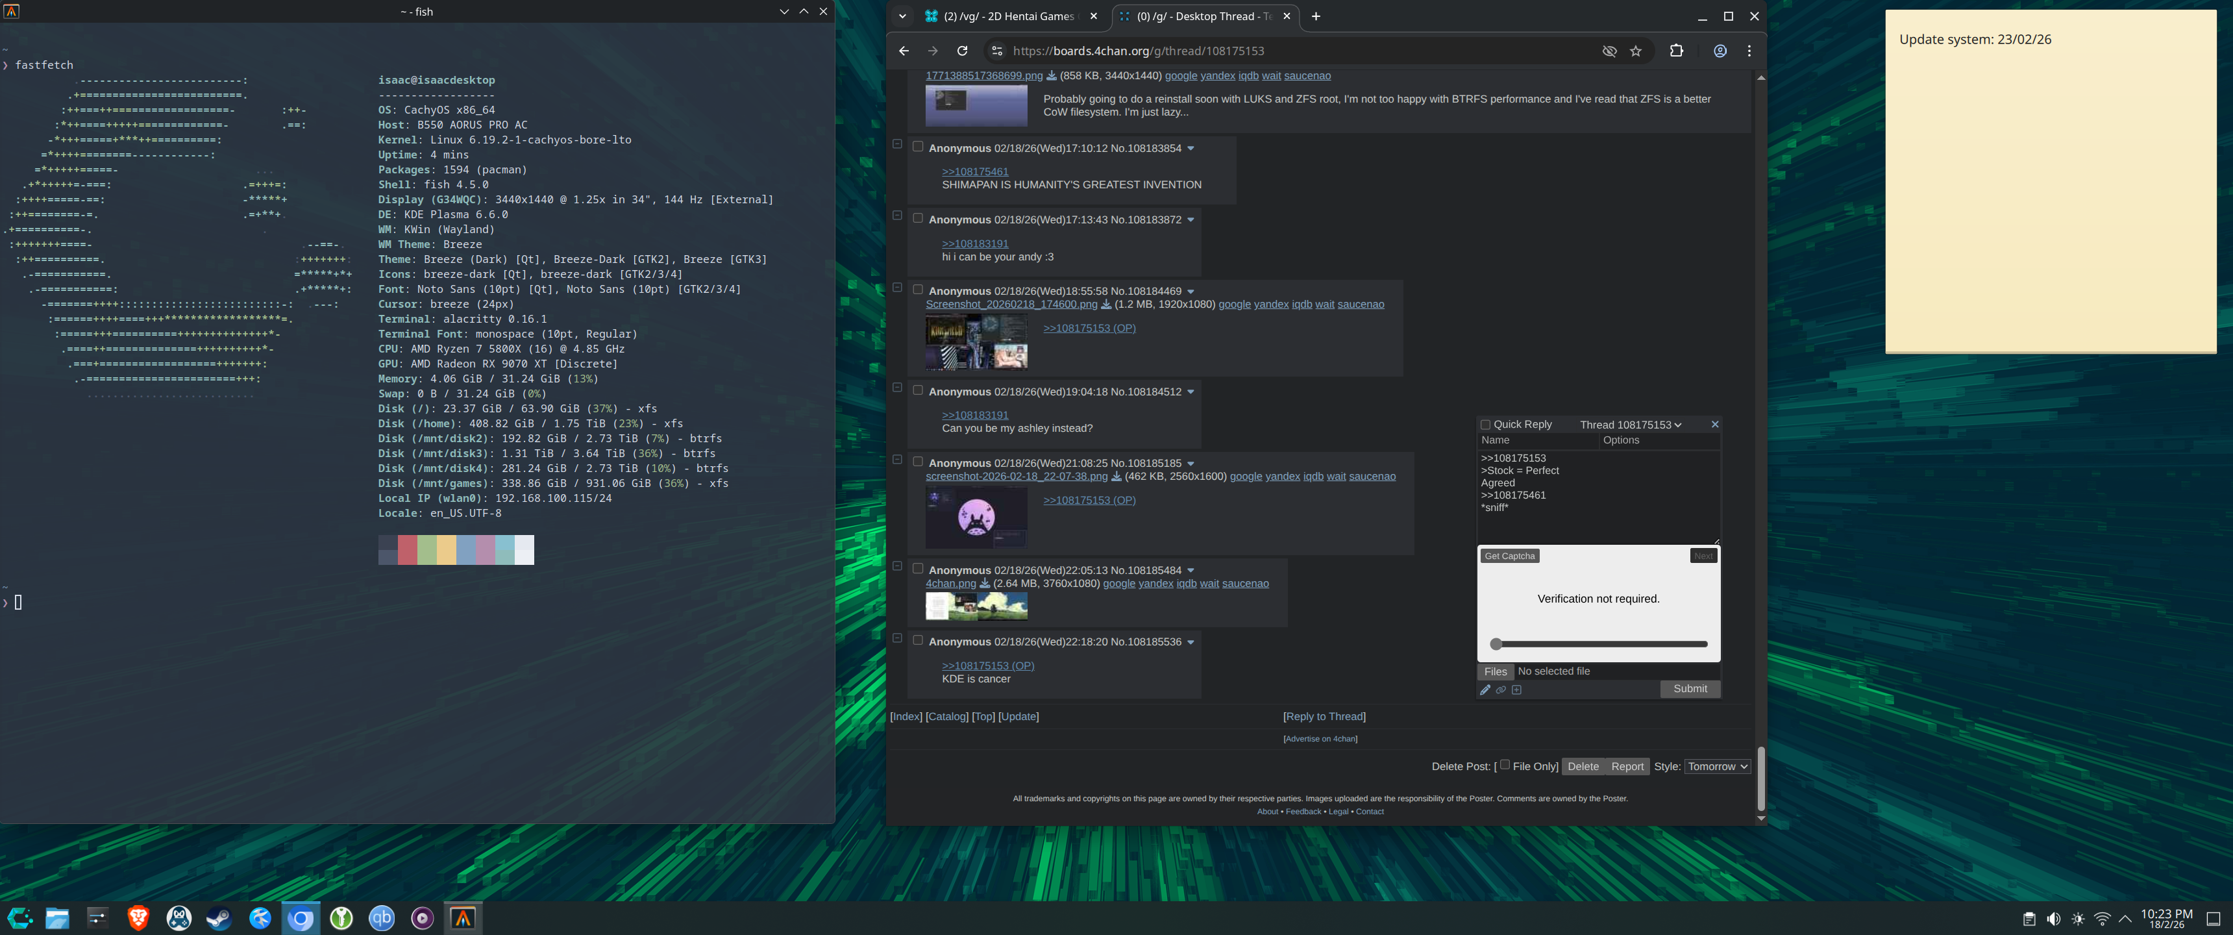Bookmark this page with the star icon

coord(1636,51)
